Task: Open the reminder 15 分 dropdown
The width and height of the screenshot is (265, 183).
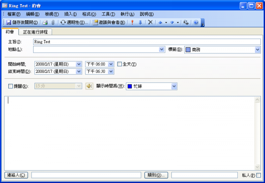Action: click(79, 86)
